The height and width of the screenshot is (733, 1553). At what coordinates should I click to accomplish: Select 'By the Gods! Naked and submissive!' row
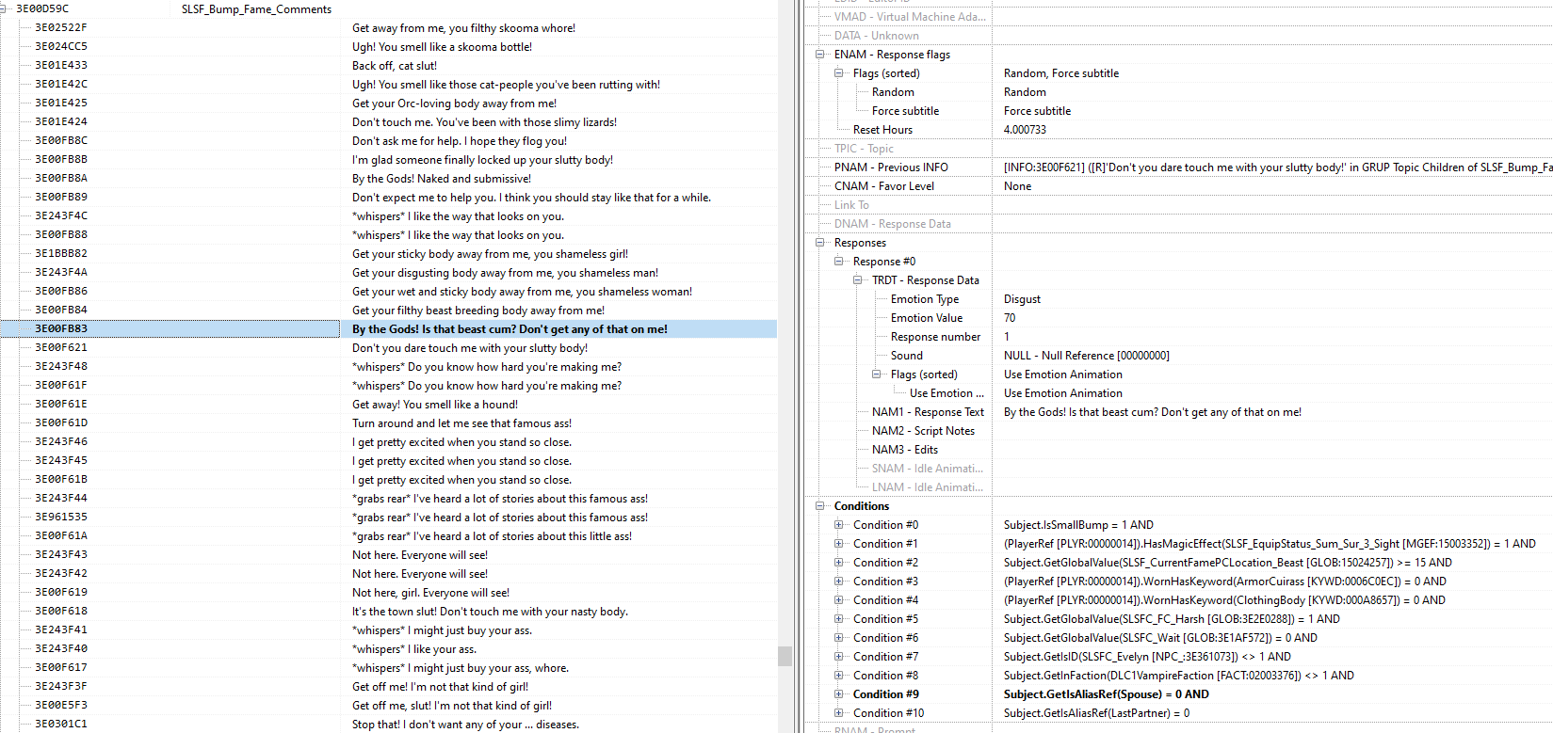coord(388,179)
